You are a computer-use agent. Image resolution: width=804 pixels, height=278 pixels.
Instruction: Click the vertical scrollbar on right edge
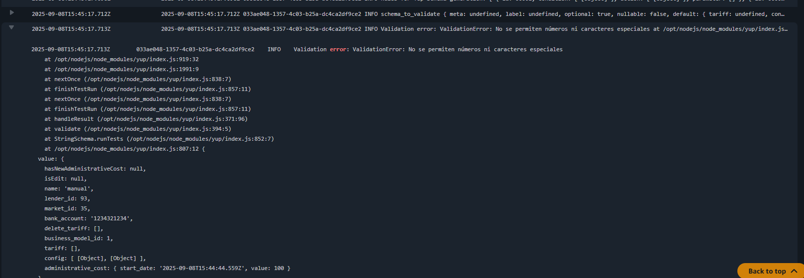[801, 139]
